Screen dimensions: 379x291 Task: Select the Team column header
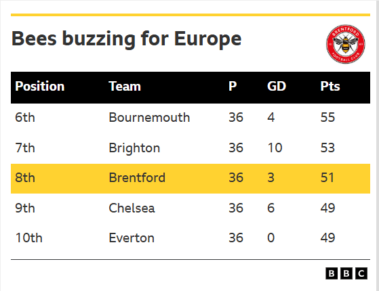(125, 87)
